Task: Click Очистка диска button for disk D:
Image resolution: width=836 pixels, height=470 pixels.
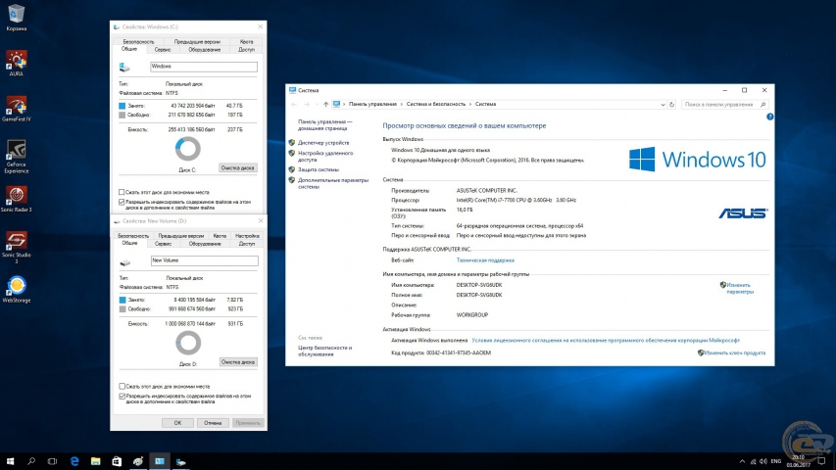Action: click(238, 362)
